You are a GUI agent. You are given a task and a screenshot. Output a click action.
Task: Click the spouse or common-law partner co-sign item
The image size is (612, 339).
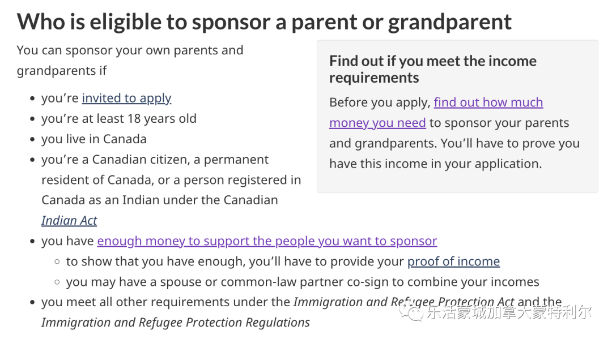point(303,282)
